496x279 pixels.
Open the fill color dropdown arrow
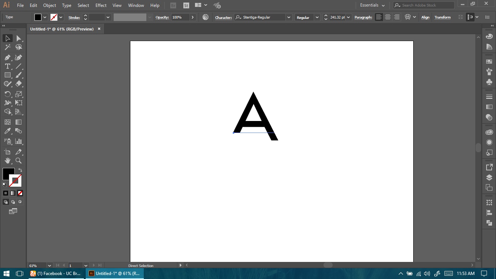45,17
